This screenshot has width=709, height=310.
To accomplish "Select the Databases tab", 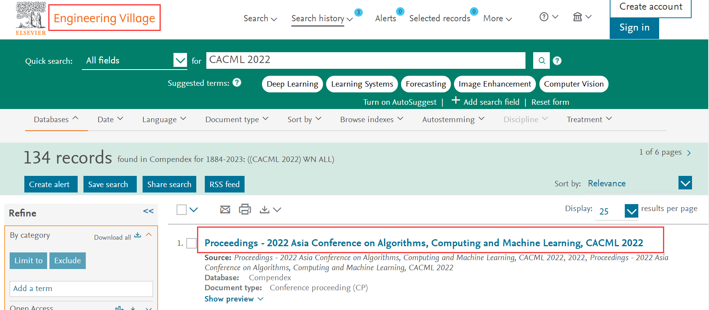I will point(56,119).
